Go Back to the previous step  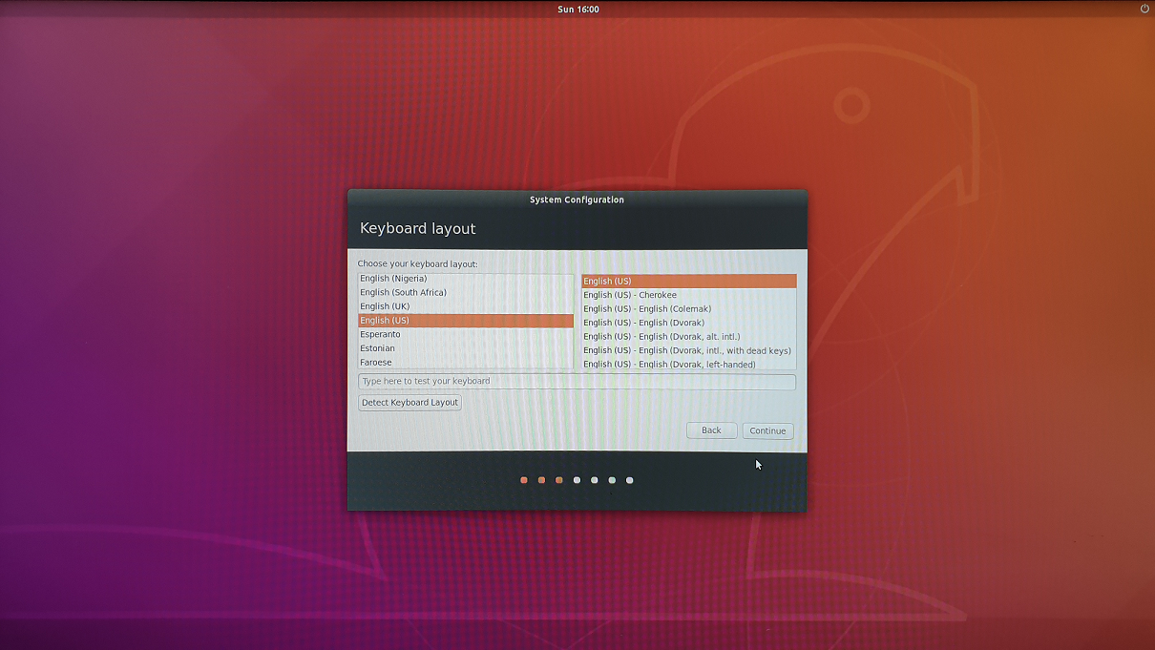click(711, 430)
